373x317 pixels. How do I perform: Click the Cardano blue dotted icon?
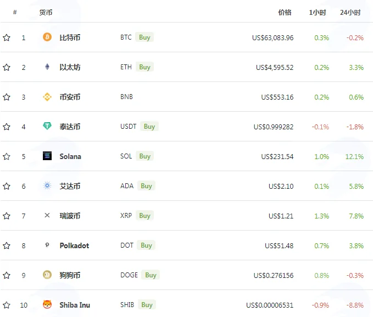click(x=47, y=185)
